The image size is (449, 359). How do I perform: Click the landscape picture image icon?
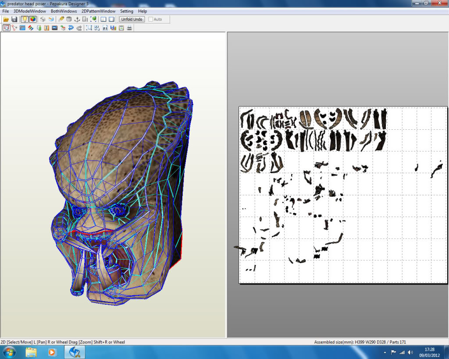(55, 28)
